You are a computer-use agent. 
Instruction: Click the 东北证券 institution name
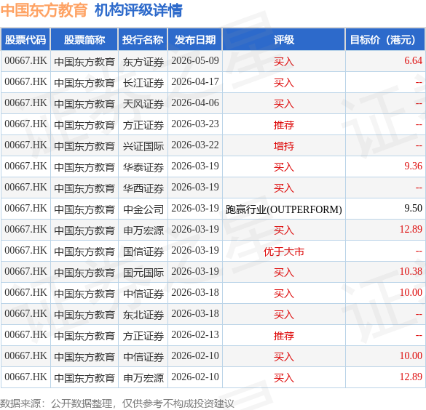tap(143, 315)
